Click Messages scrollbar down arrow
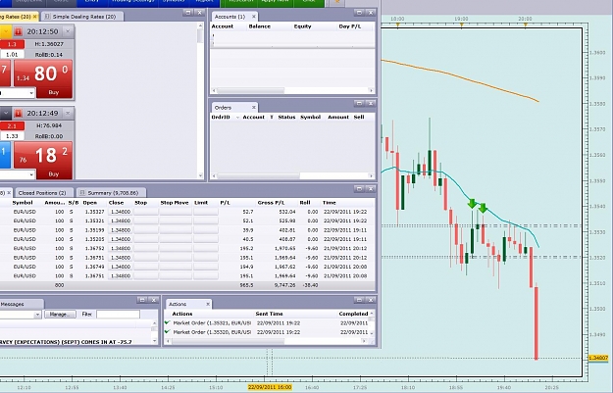Viewport: 613px width, 393px height. [x=154, y=341]
